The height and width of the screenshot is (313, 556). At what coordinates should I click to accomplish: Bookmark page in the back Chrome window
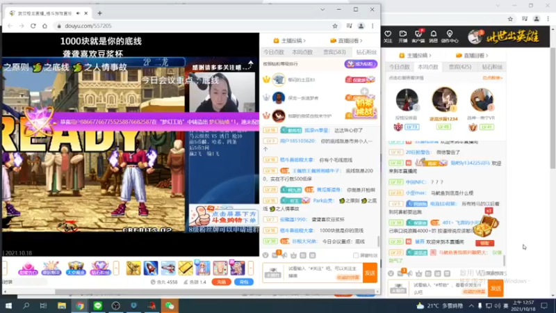510,19
